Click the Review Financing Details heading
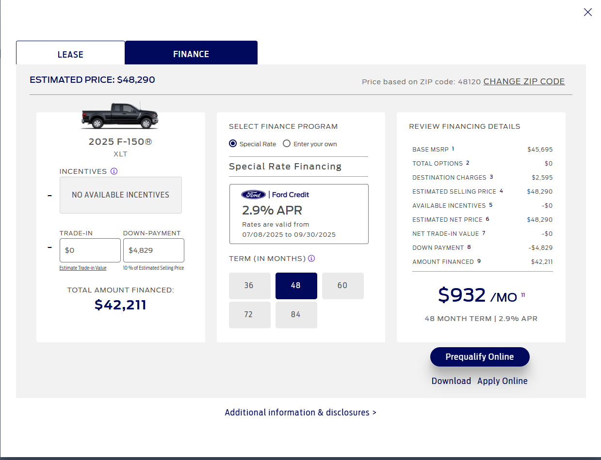 [465, 126]
